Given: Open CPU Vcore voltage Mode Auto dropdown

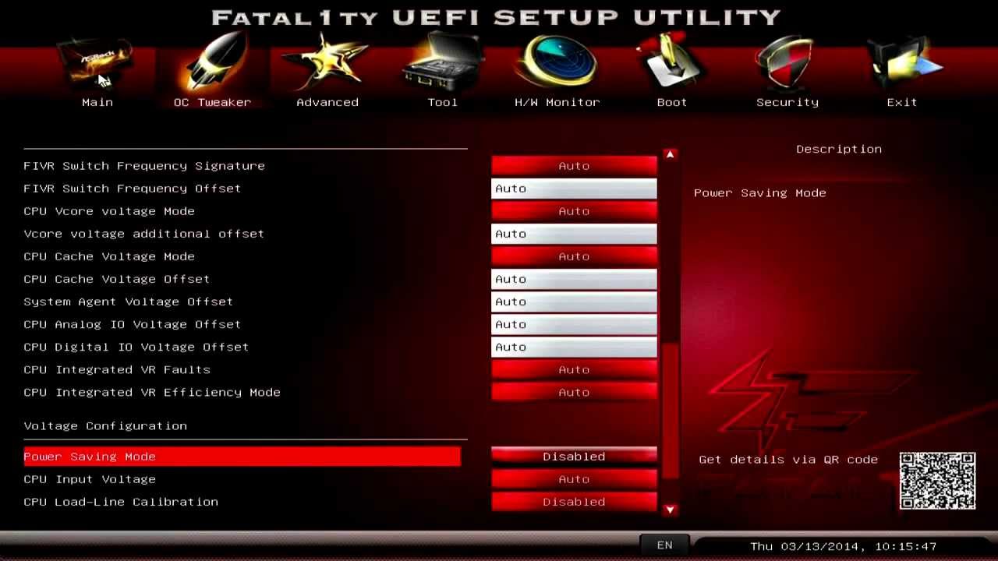Looking at the screenshot, I should 574,211.
